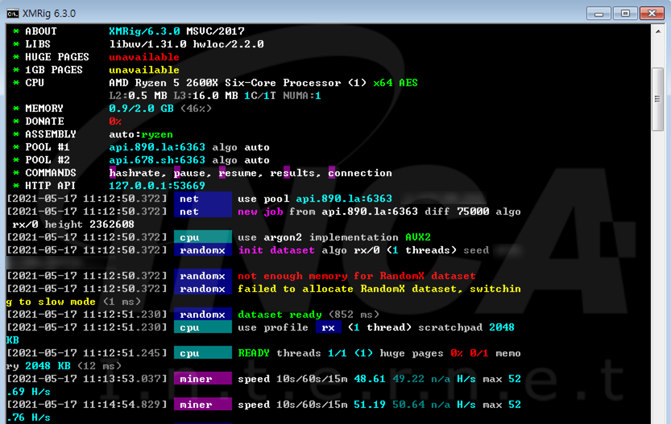The width and height of the screenshot is (671, 424).
Task: Click the 'XMRig/6.3.0' version text
Action: click(144, 31)
